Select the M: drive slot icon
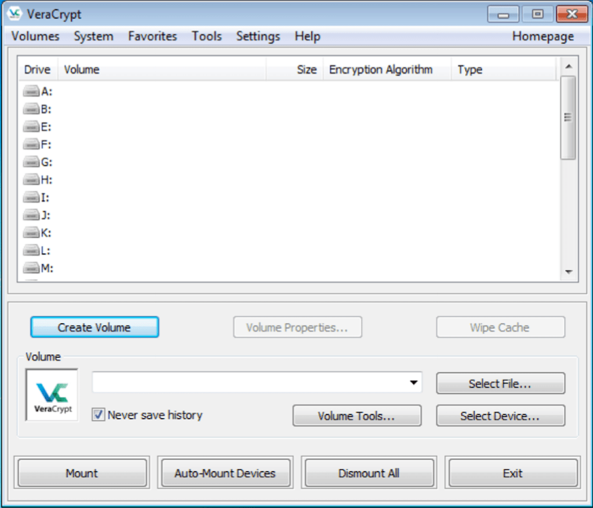 tap(31, 268)
